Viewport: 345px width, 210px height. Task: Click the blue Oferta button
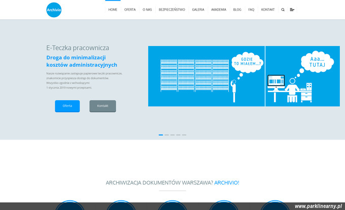pyautogui.click(x=67, y=106)
